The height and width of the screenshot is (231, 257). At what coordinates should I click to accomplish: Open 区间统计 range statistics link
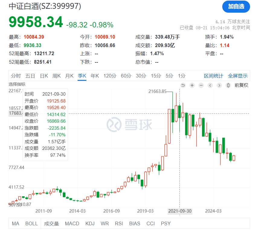coord(214,76)
